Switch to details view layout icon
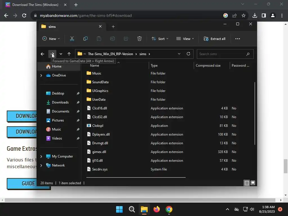The image size is (288, 216). coord(247,183)
